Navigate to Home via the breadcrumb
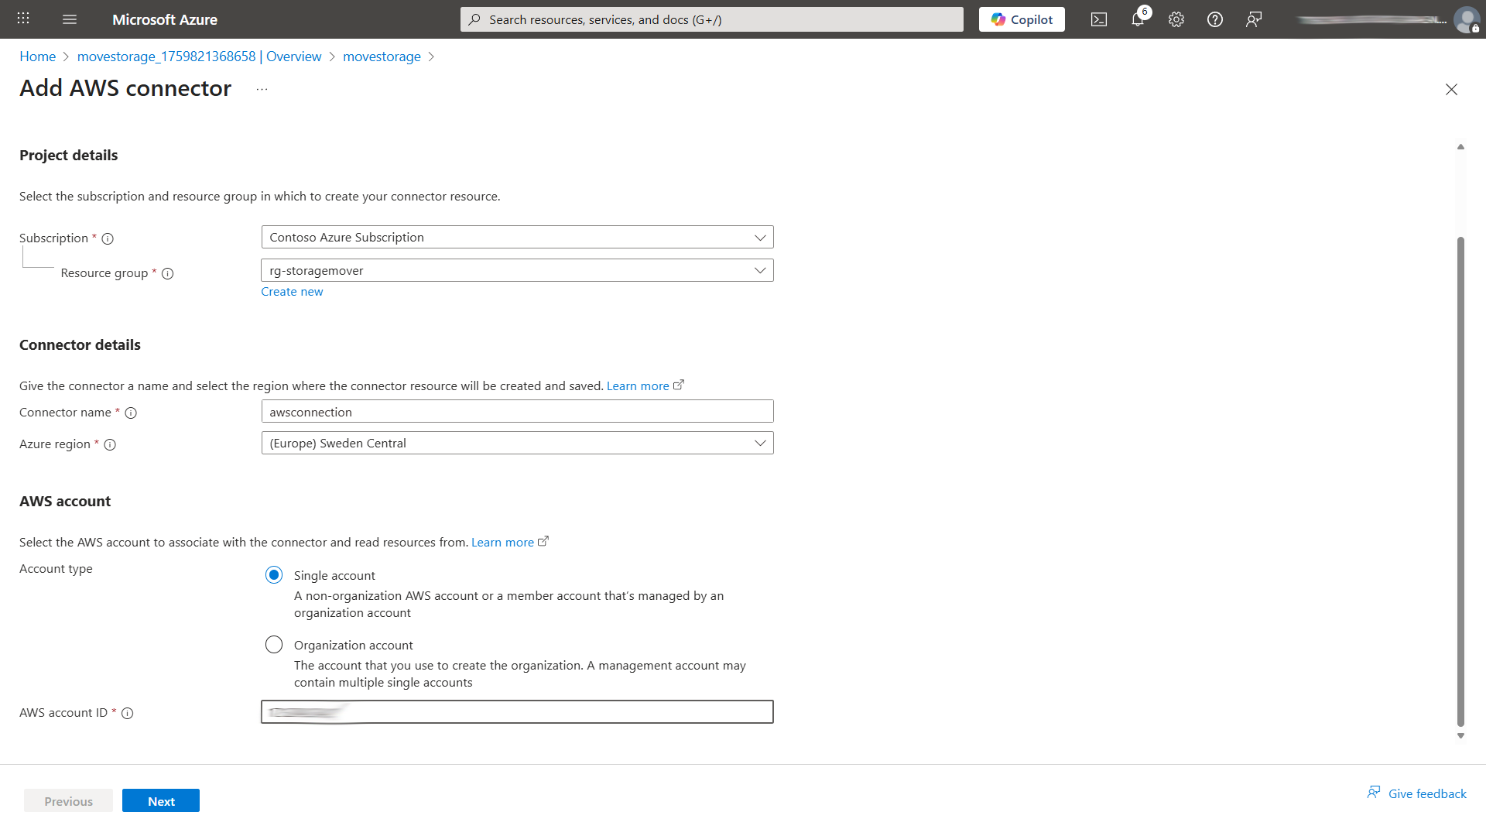Viewport: 1486px width, 836px height. pos(37,56)
